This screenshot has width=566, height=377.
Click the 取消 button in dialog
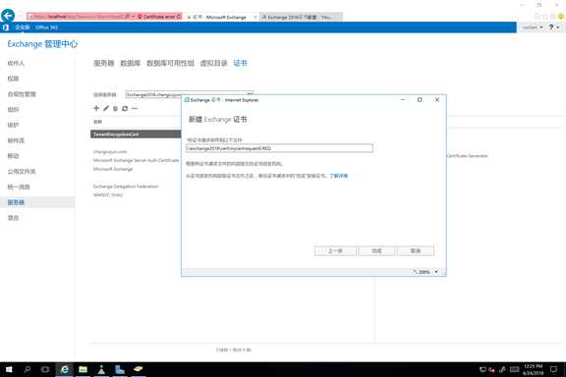coord(416,250)
